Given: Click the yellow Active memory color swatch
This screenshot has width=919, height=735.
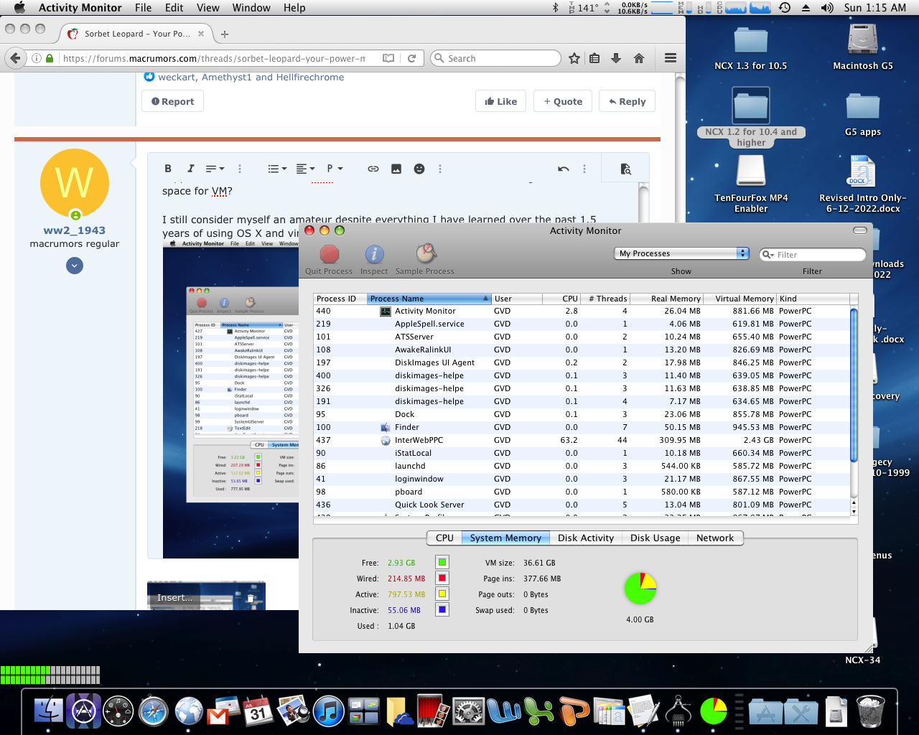Looking at the screenshot, I should (x=442, y=594).
